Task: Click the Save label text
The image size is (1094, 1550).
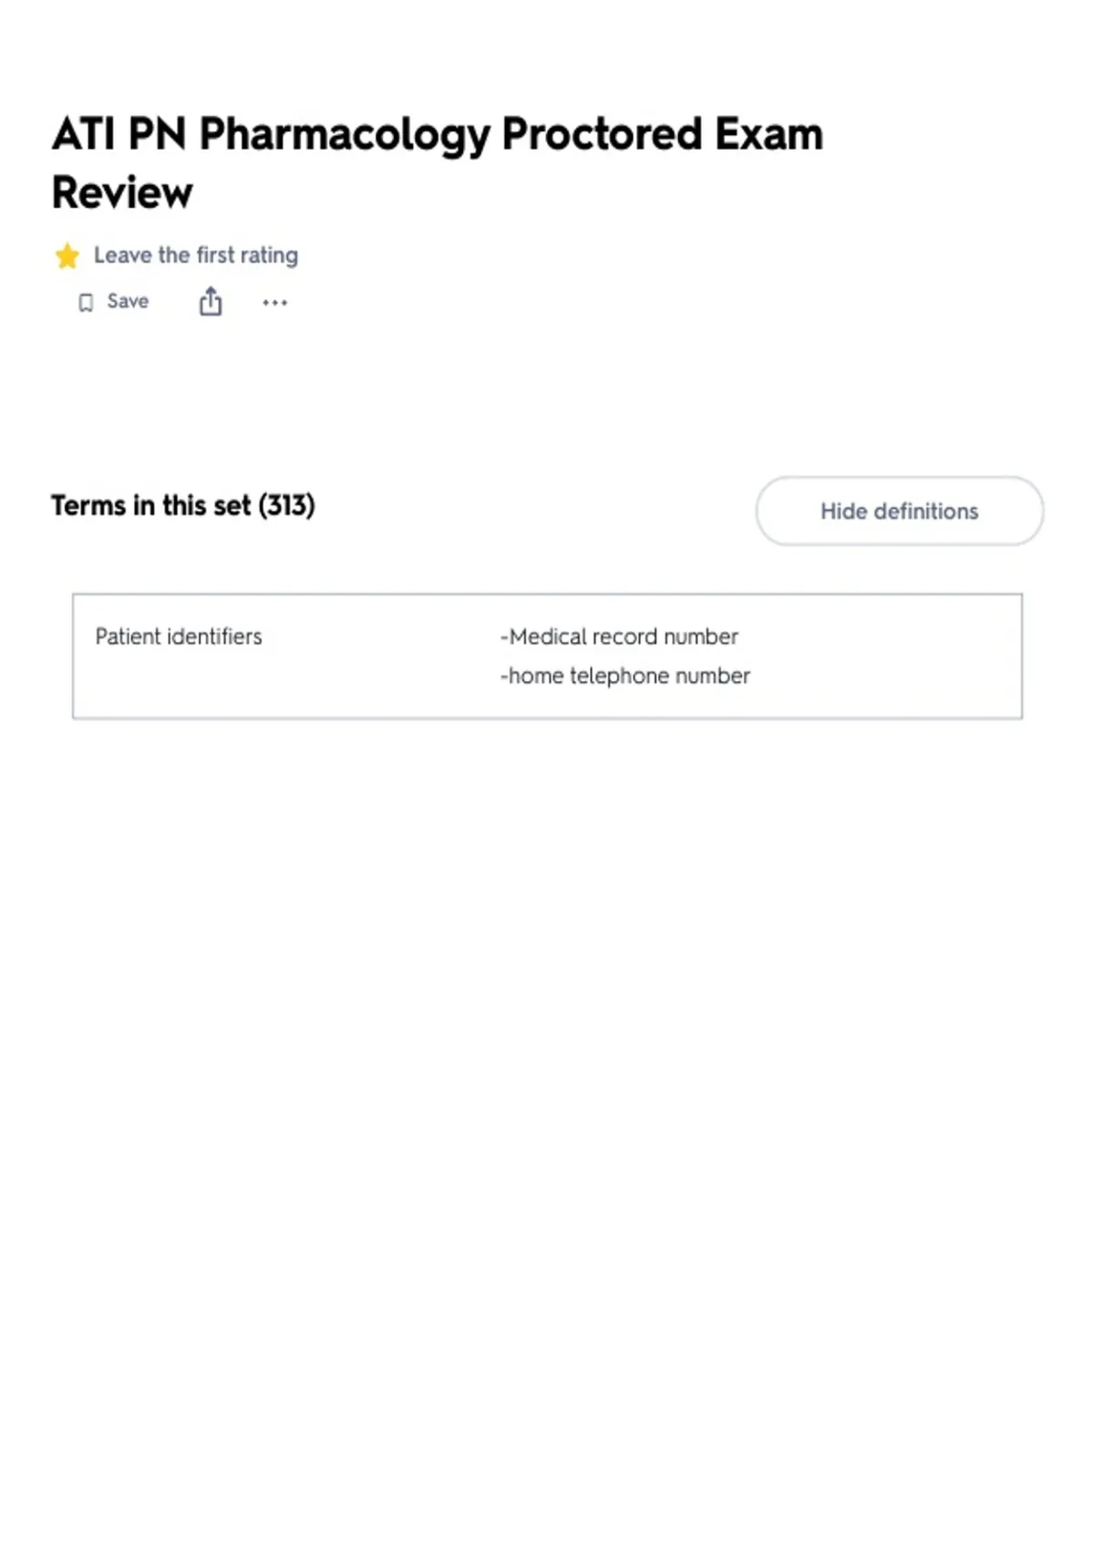Action: (x=128, y=301)
